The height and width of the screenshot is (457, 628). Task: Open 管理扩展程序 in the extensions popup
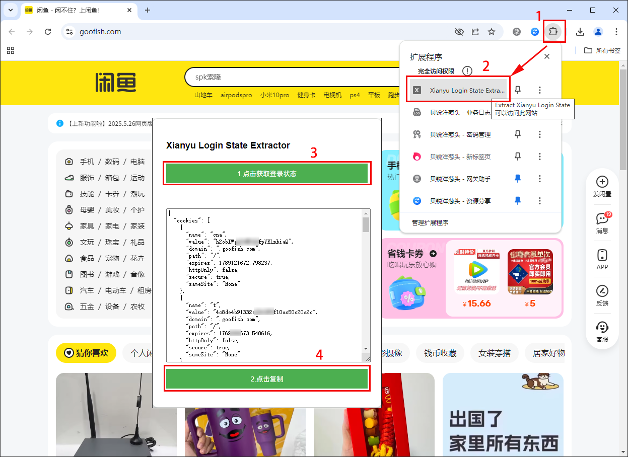pos(430,222)
